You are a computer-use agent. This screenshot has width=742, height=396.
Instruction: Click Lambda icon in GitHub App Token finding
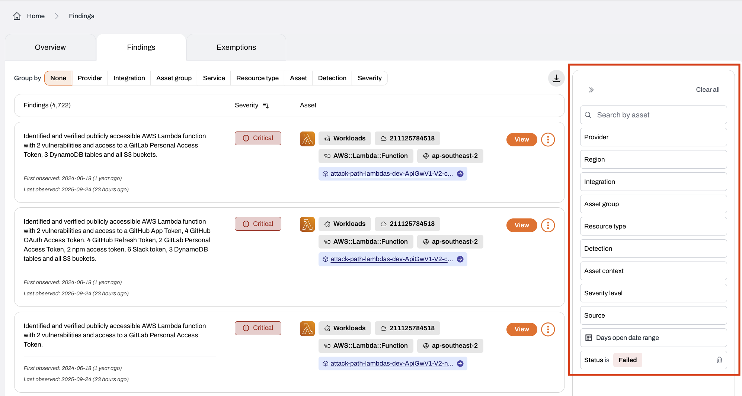coord(307,224)
